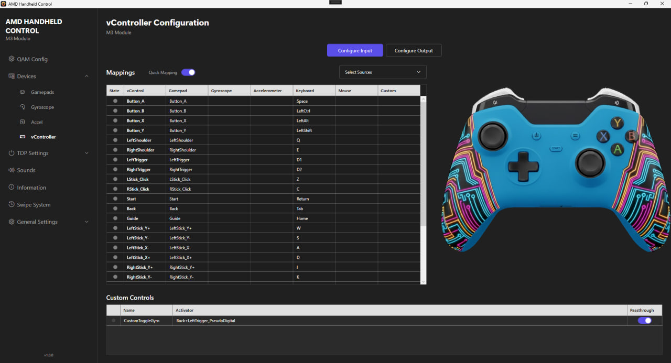
Task: Click the Swipe System icon
Action: pos(12,205)
